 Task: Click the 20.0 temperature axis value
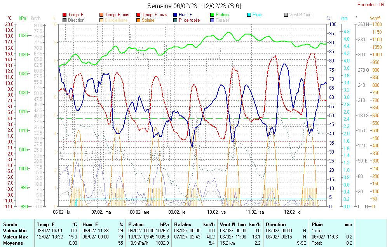9,24
